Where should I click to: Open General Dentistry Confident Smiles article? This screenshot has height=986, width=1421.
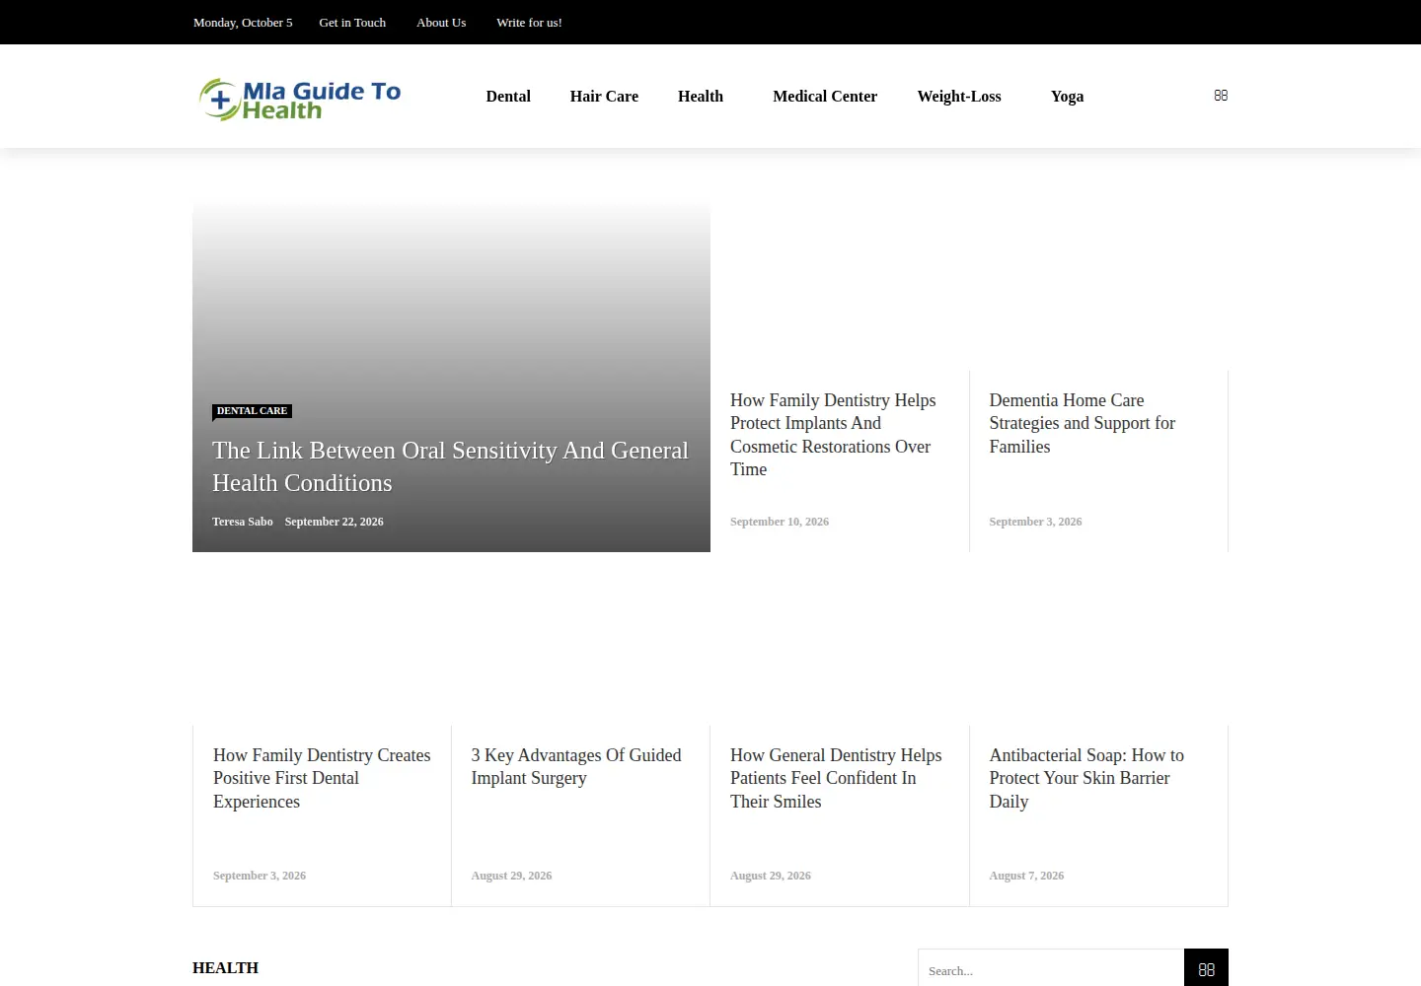point(836,778)
